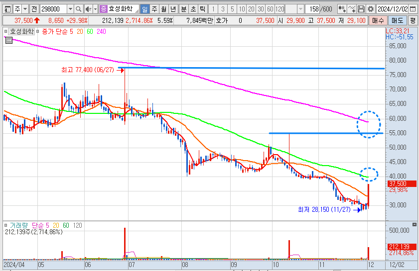Select the weekly 주 chart period

tap(154, 9)
